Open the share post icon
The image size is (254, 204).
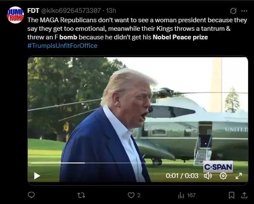click(244, 195)
